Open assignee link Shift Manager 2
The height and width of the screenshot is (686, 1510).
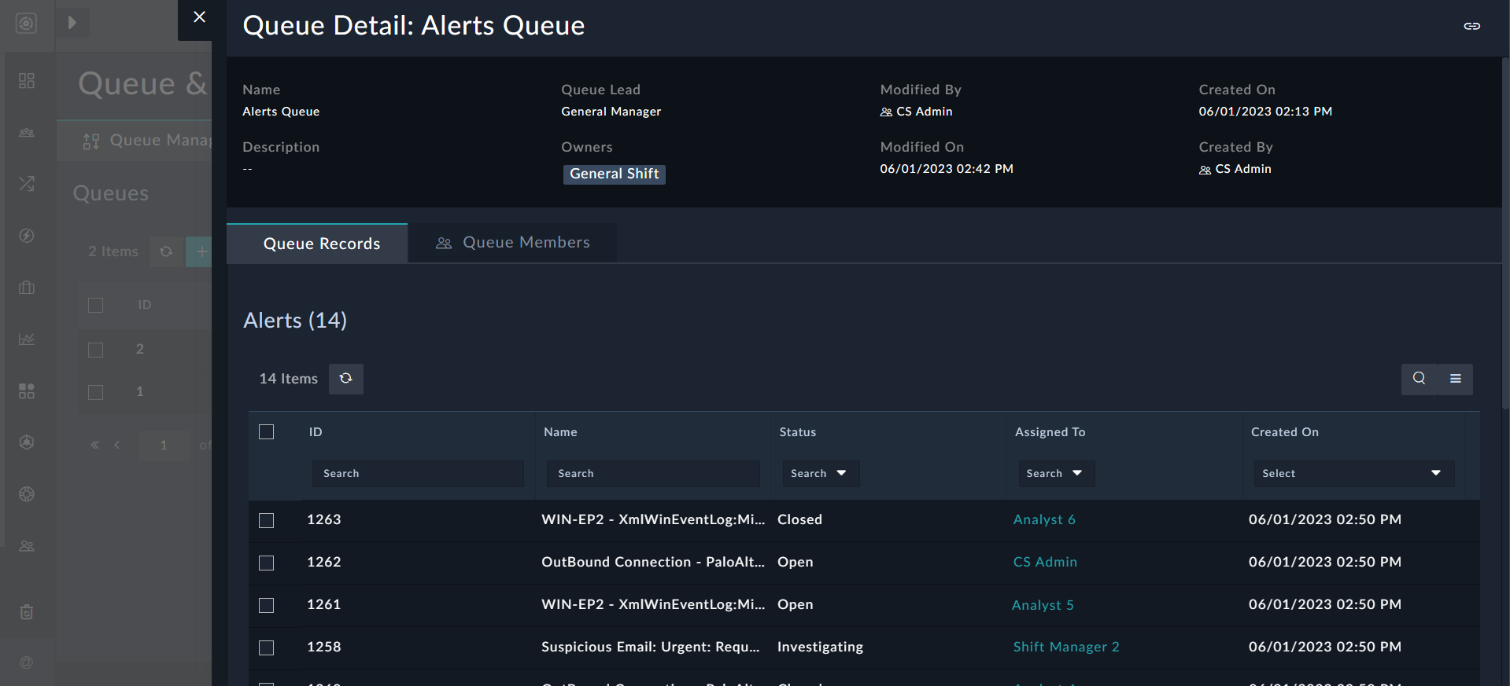click(x=1066, y=647)
